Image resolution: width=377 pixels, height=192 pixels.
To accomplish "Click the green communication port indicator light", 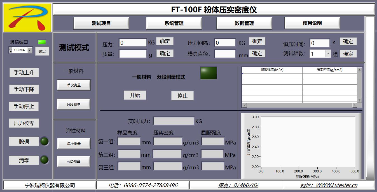I will 42,42.
